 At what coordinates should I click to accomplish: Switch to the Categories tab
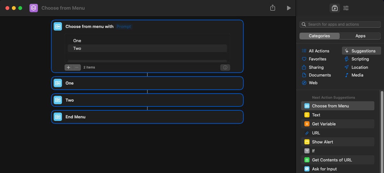pyautogui.click(x=319, y=36)
